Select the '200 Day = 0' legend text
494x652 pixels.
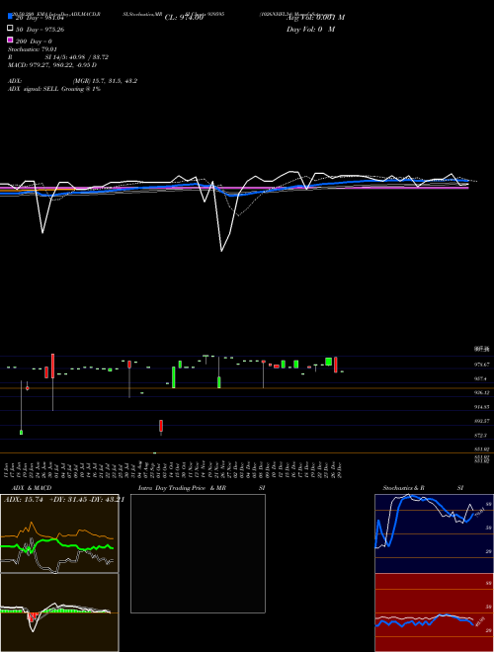point(34,41)
